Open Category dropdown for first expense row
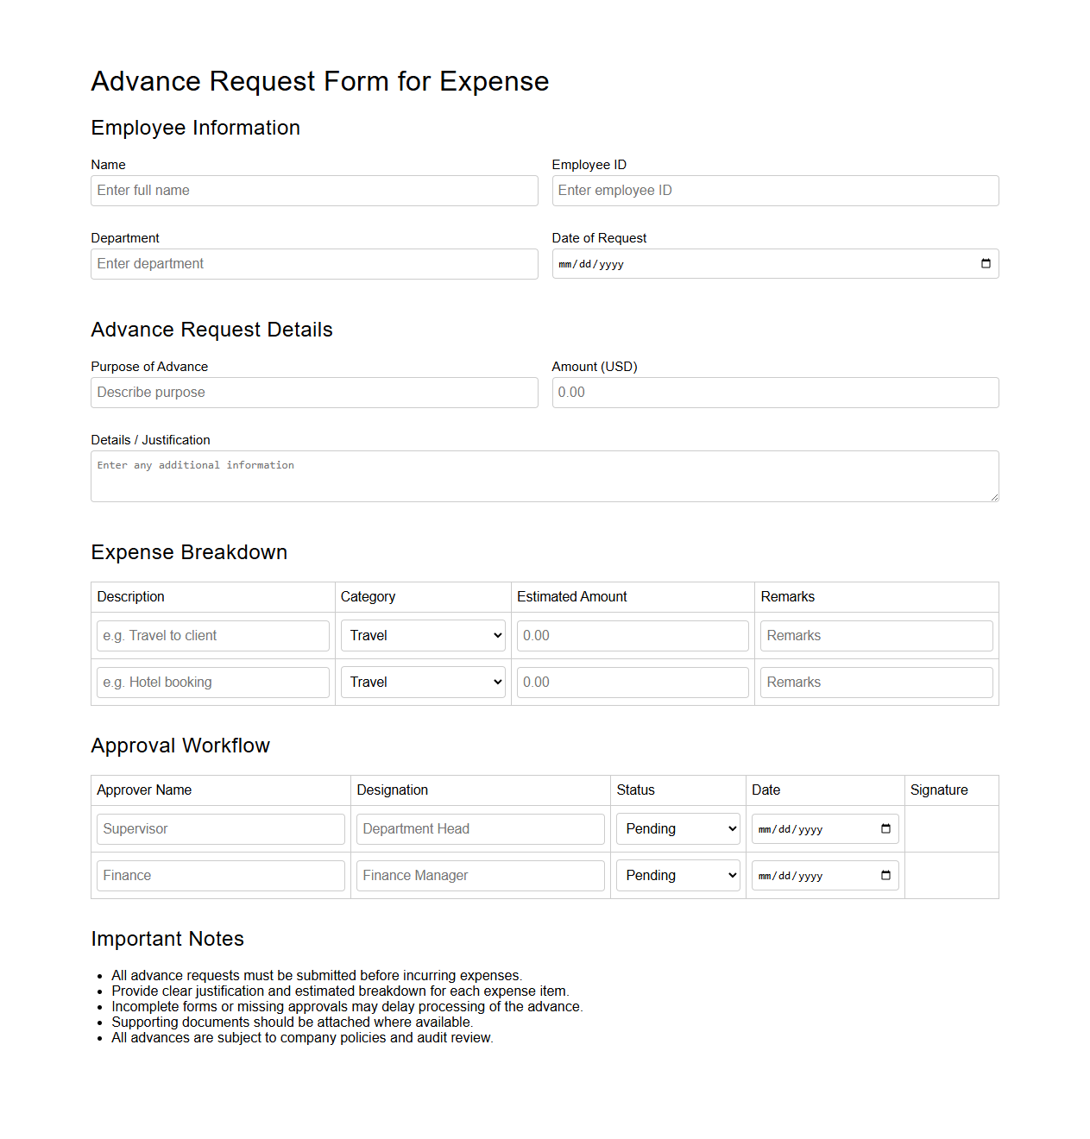This screenshot has width=1090, height=1139. click(x=423, y=636)
